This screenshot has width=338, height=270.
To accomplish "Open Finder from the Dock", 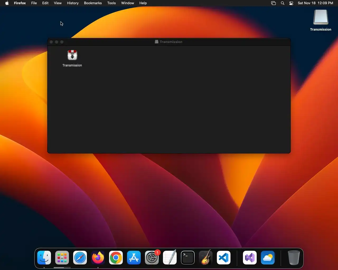I will (44, 258).
